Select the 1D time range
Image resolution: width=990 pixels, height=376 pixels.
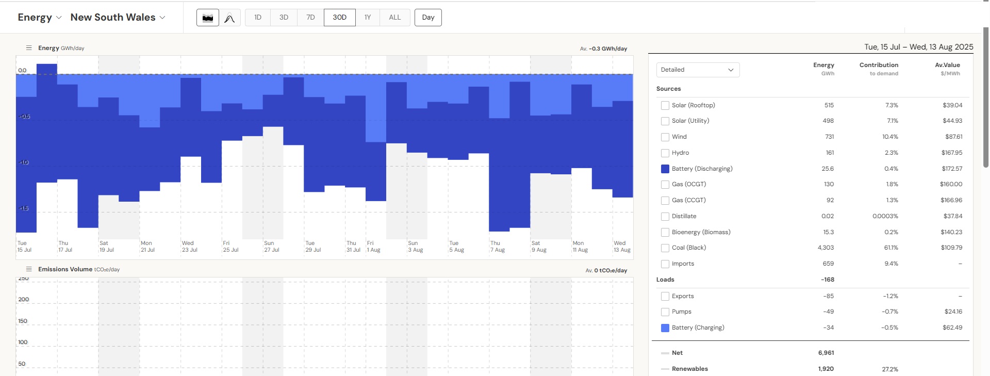coord(258,18)
